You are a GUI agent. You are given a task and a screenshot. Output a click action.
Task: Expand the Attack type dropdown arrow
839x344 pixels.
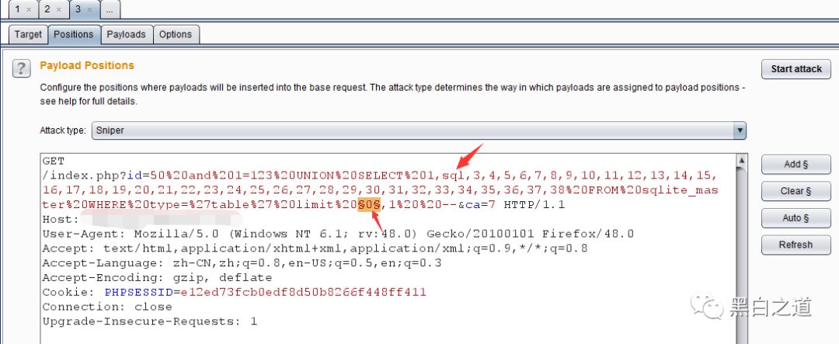coord(740,130)
